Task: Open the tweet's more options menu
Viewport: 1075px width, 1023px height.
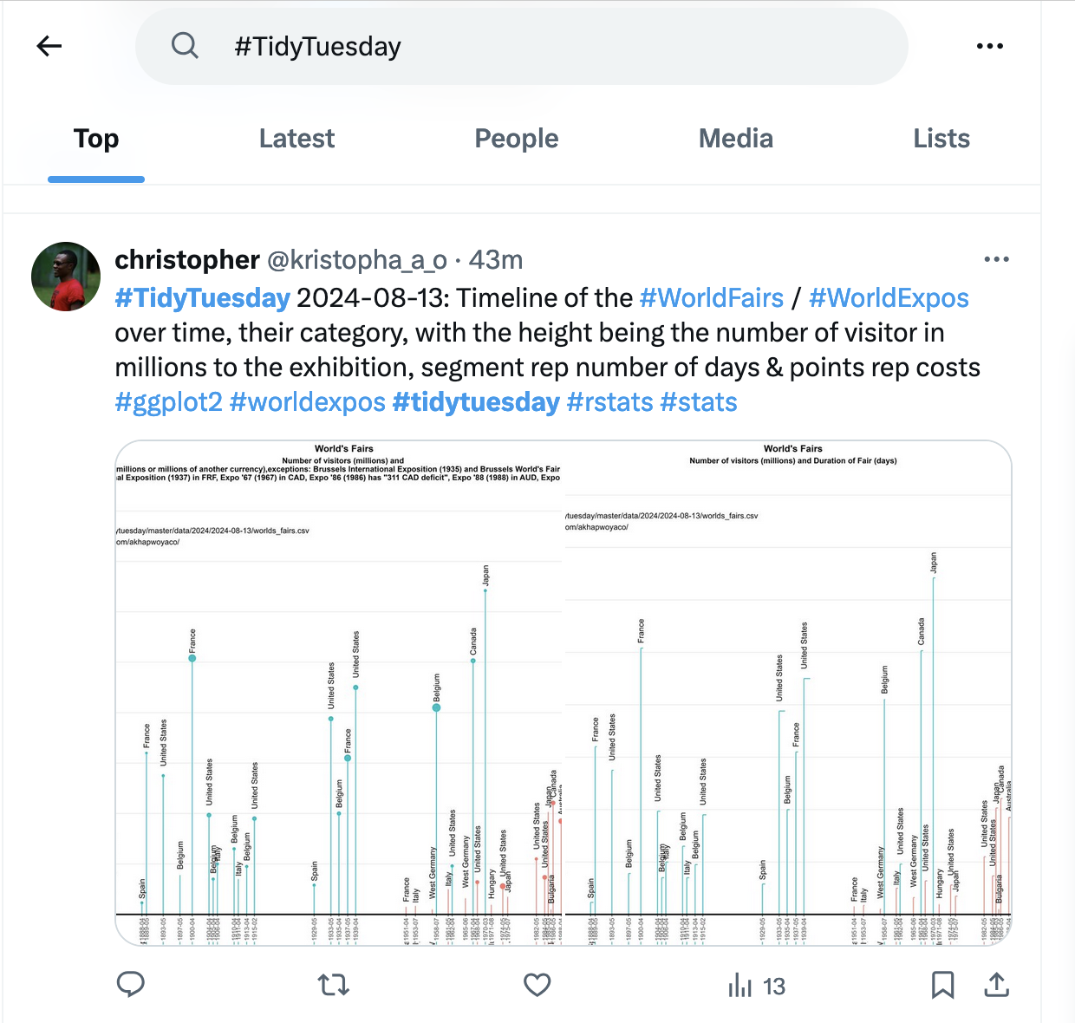Action: coord(996,259)
